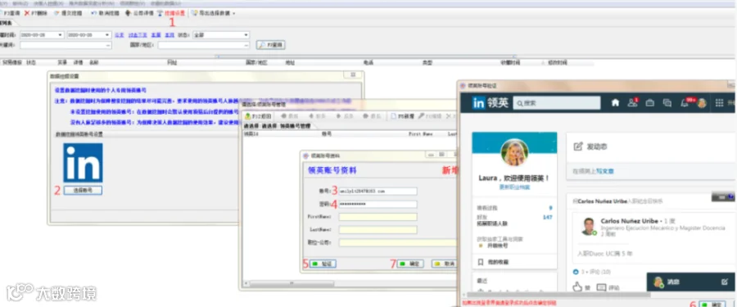
Task: Click the select account button under LinkedIn logo
Action: (83, 191)
